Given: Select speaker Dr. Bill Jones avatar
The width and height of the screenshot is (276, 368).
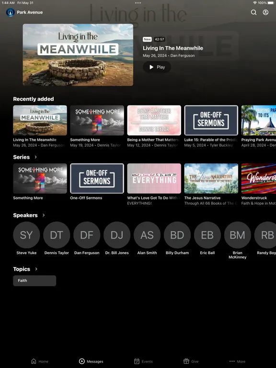Looking at the screenshot, I should 117,235.
